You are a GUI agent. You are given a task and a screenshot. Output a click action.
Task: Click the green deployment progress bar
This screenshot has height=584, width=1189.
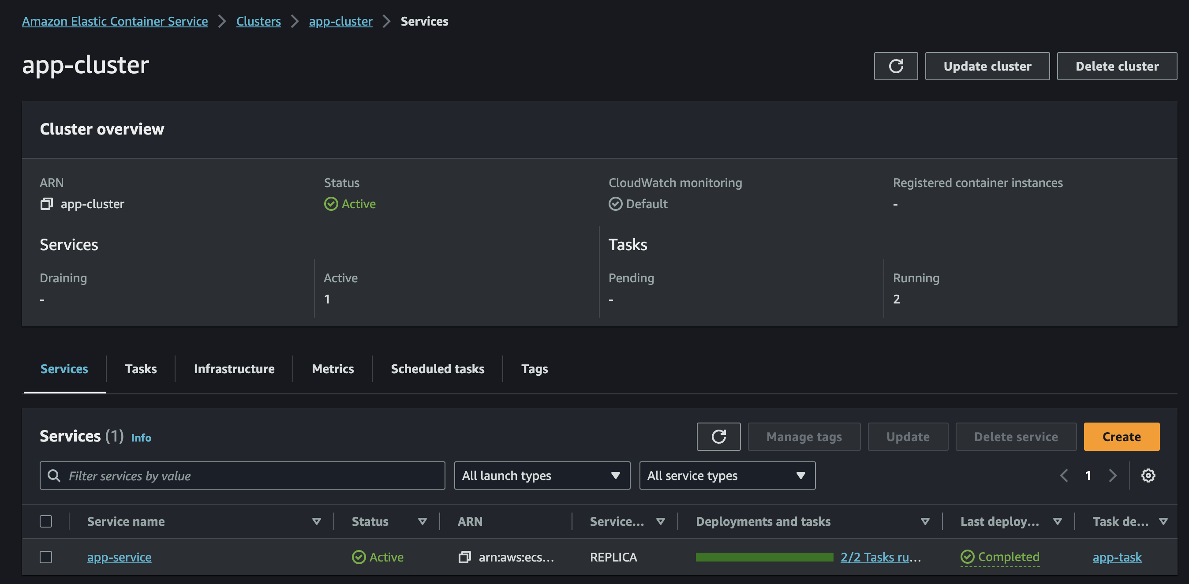click(764, 557)
